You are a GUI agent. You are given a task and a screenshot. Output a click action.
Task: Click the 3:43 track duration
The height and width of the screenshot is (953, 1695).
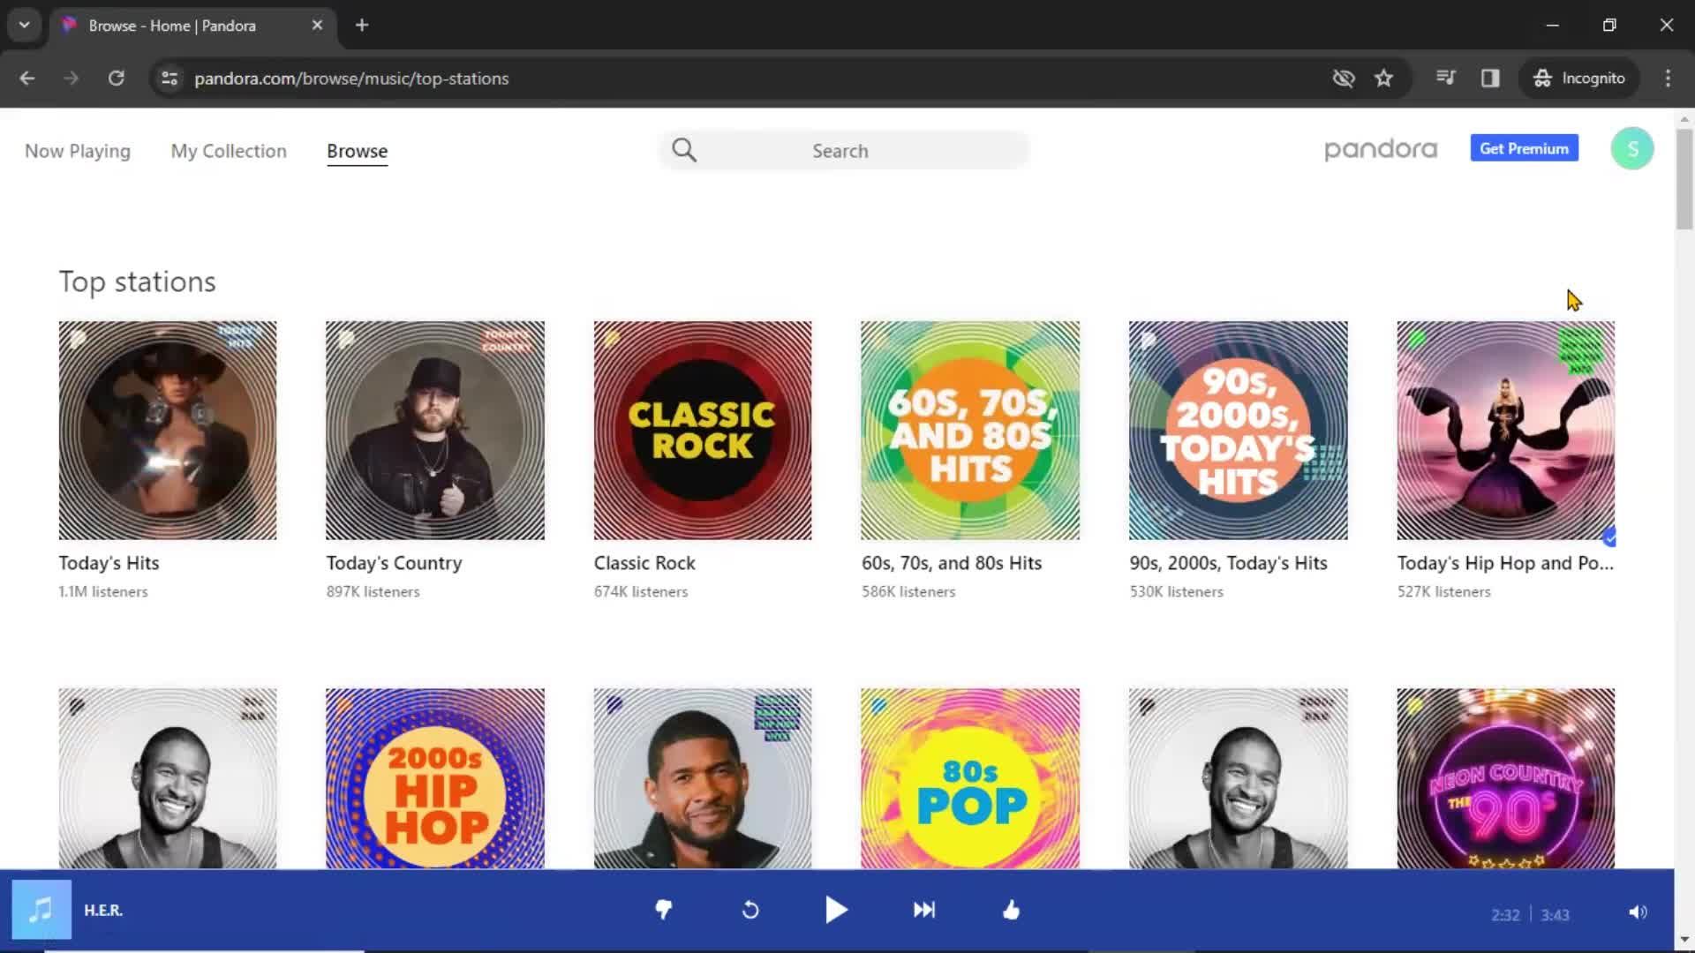[x=1556, y=915]
